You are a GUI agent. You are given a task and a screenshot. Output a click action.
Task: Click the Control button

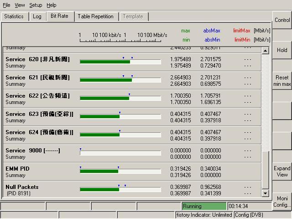coord(282,20)
